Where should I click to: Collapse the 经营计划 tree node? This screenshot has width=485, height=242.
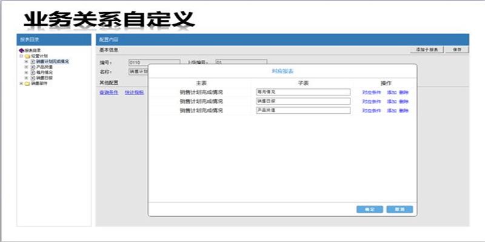[x=21, y=56]
